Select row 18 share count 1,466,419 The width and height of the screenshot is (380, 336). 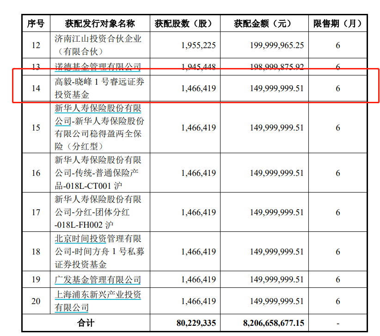198,252
